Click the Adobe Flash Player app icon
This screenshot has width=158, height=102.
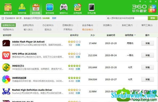point(6,43)
